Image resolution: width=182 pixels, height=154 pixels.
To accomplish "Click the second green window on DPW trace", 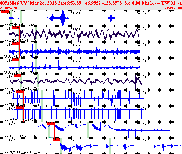I will pos(110,146).
